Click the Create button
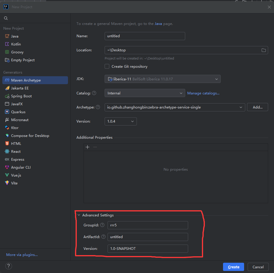274x273 pixels. pyautogui.click(x=234, y=267)
